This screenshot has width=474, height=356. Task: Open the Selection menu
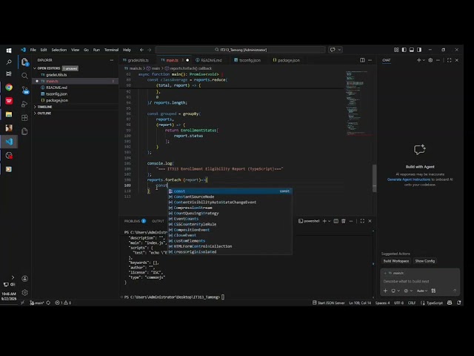coord(59,50)
